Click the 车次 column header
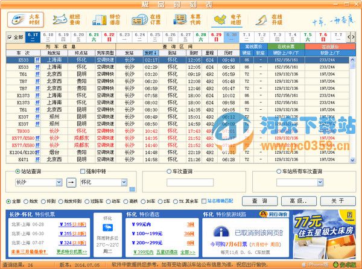 (x=23, y=53)
